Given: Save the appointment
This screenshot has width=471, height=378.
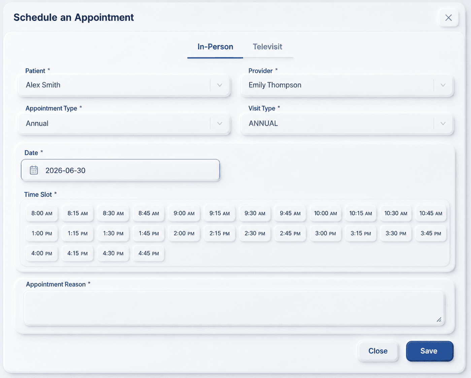Looking at the screenshot, I should (x=430, y=351).
